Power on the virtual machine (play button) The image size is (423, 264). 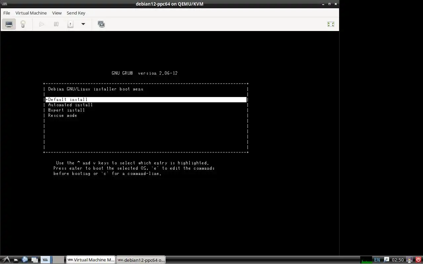pyautogui.click(x=42, y=24)
